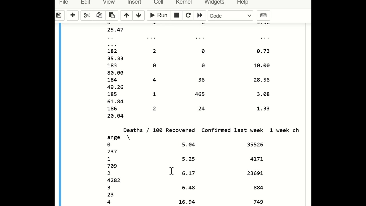
Task: Click the value 10.00 in row 183
Action: (262, 66)
